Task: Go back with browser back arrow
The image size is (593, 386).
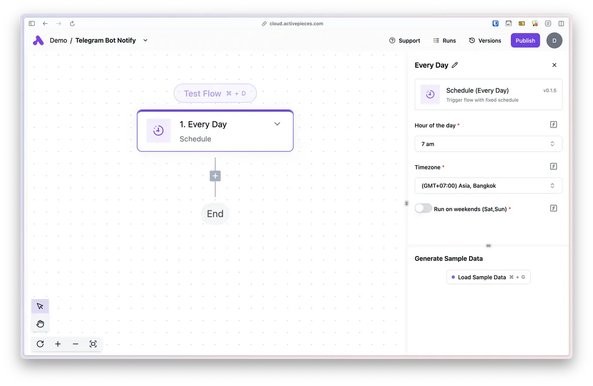Action: [x=45, y=23]
